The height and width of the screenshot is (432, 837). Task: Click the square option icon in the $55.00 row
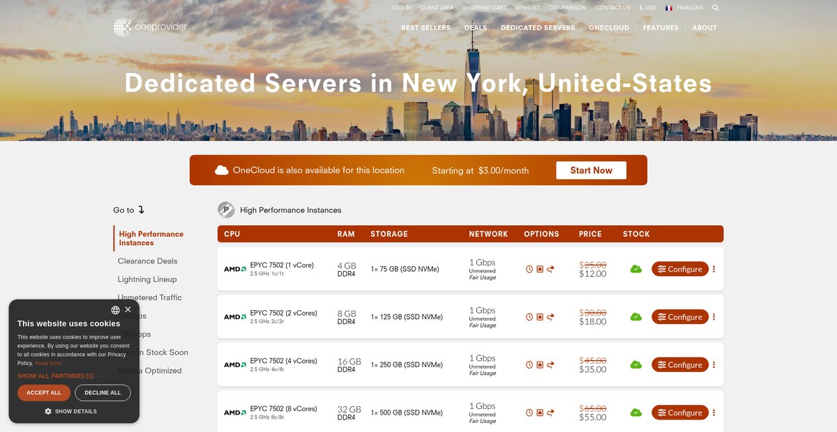[540, 412]
